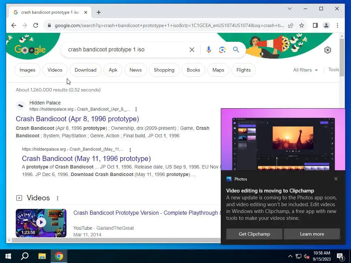Click the padlock site info icon
The height and width of the screenshot is (263, 351).
coord(49,25)
